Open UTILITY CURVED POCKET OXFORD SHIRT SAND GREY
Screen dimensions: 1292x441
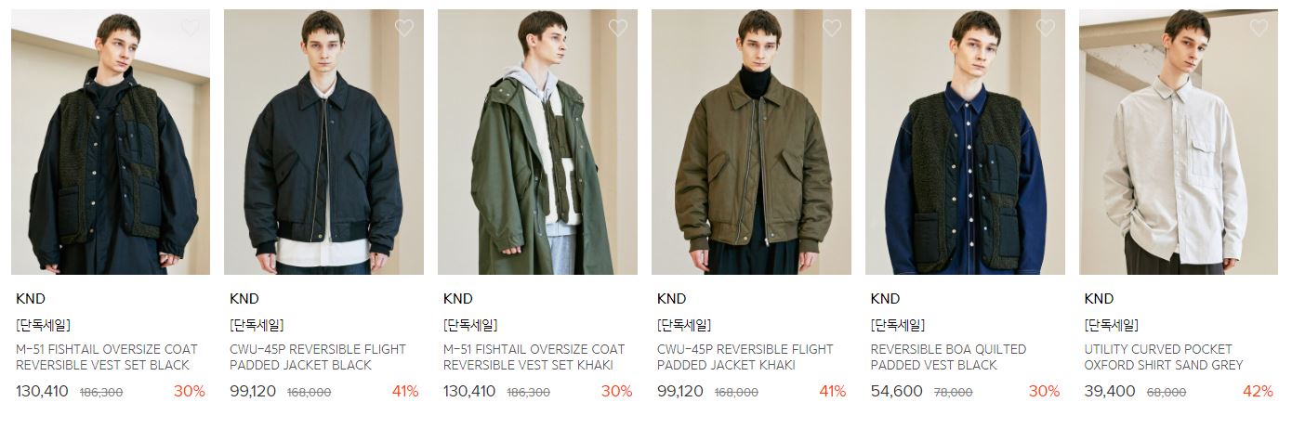(1164, 357)
